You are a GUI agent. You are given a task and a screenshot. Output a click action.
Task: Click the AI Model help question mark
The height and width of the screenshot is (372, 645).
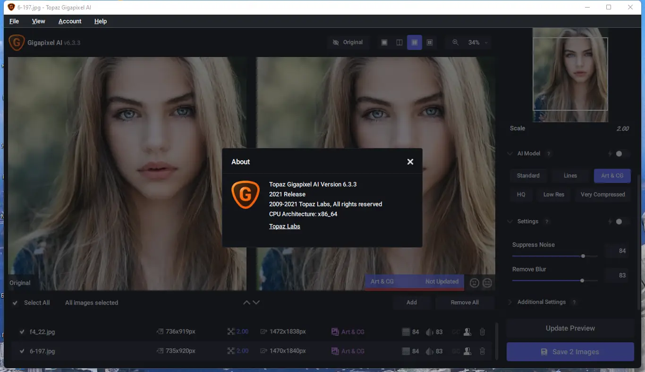coord(549,154)
